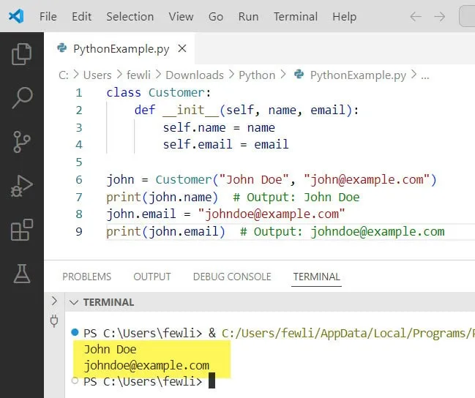Click PythonExample.py in the breadcrumb
Image resolution: width=475 pixels, height=398 pixels.
pyautogui.click(x=358, y=75)
